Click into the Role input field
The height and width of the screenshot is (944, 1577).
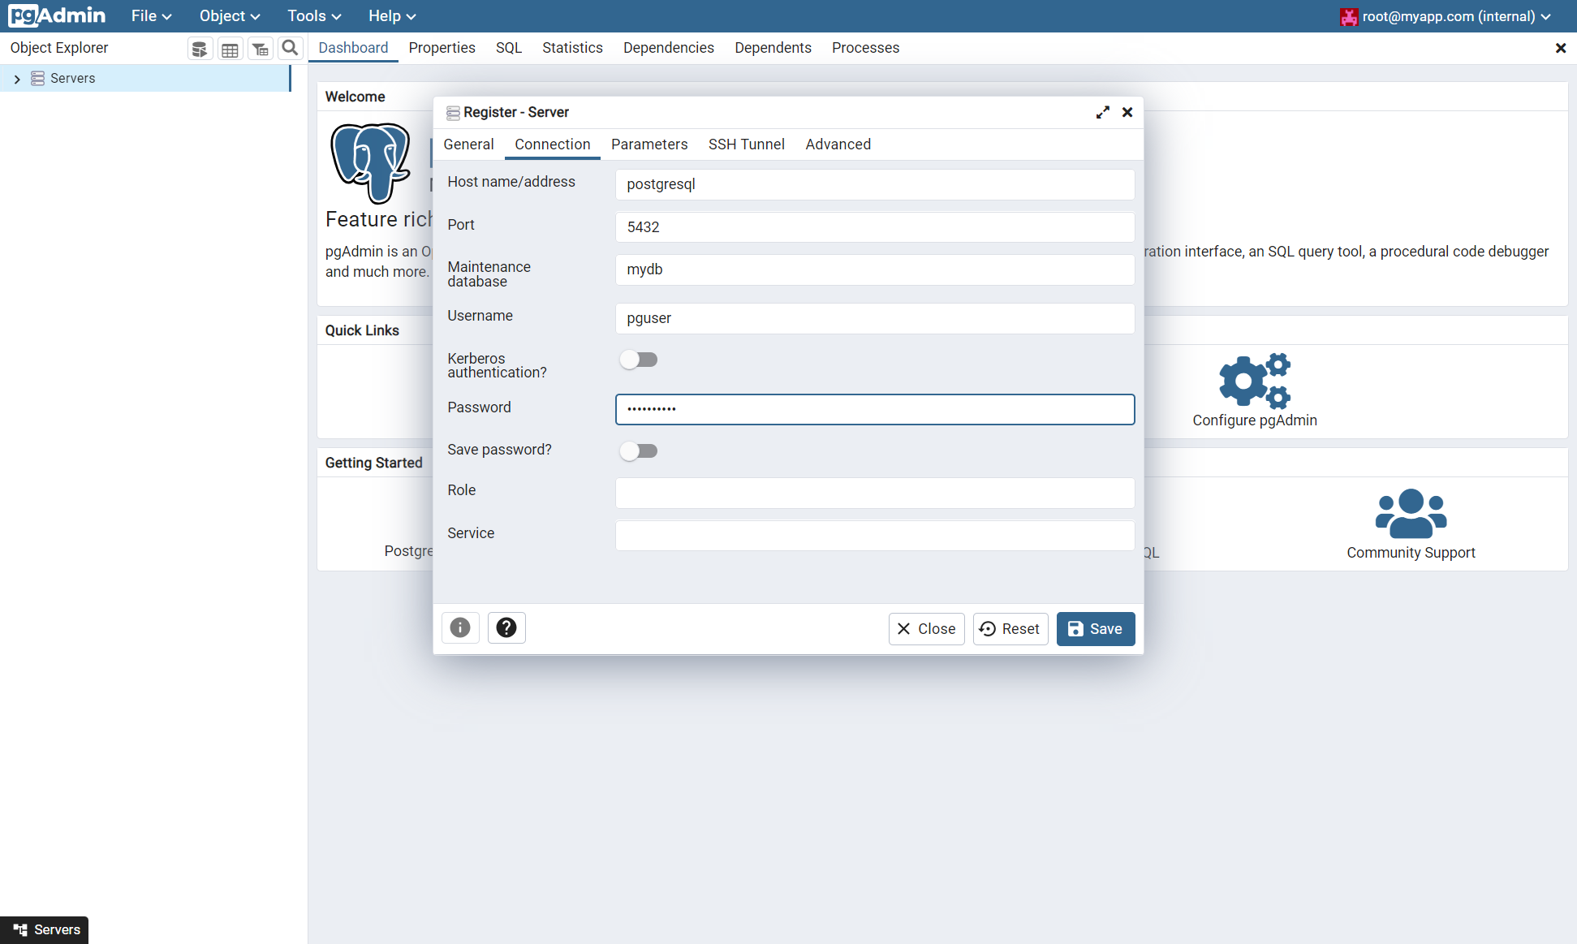pos(874,493)
